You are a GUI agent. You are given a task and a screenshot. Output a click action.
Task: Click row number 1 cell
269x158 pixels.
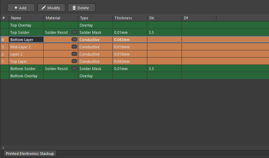[x=4, y=61]
